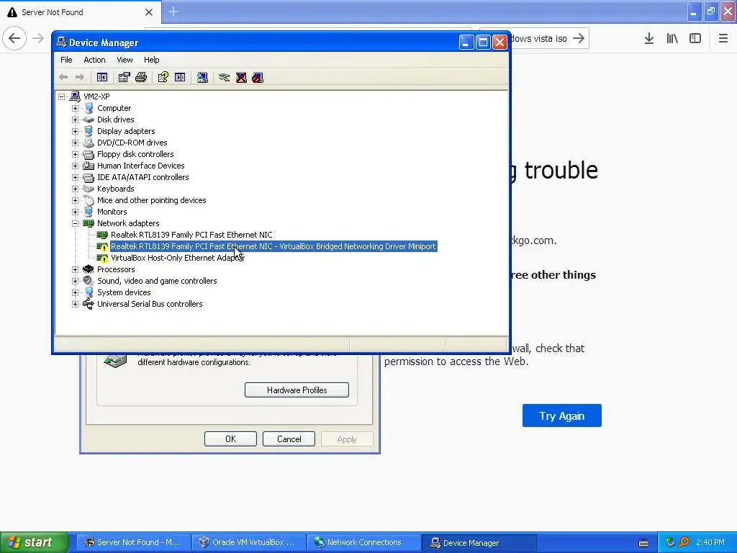Click the Device Manager taskbar button
The width and height of the screenshot is (737, 553).
[479, 542]
